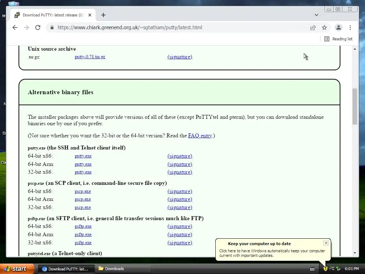Click the vertical scrollbar thumb

tap(355, 106)
